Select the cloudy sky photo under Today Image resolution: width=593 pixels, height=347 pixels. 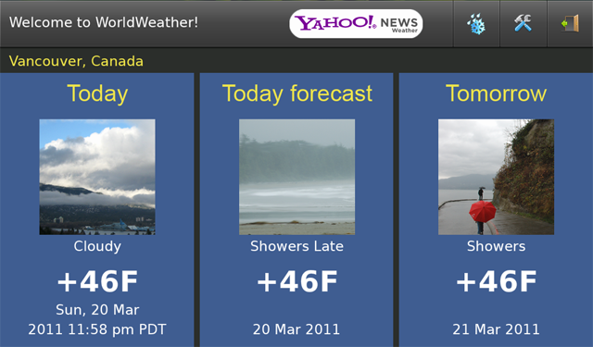[x=97, y=177]
